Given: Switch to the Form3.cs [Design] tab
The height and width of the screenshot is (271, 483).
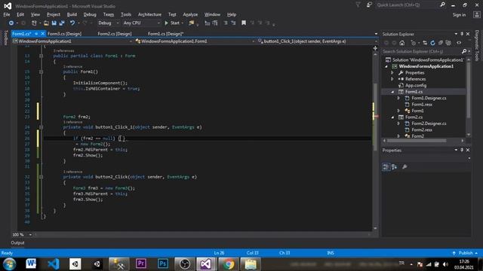Looking at the screenshot, I should click(65, 34).
